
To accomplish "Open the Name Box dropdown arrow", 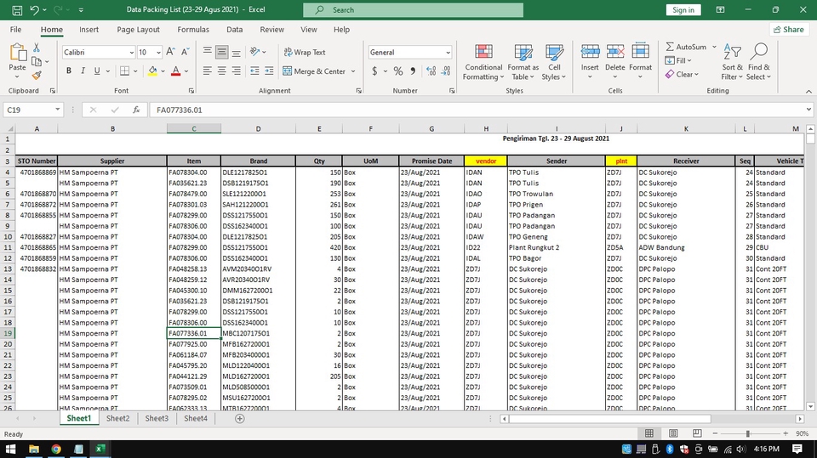I will [x=57, y=110].
